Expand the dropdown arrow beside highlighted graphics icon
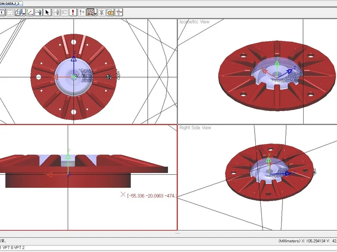Viewport: 337px width, 252px height. [x=96, y=13]
